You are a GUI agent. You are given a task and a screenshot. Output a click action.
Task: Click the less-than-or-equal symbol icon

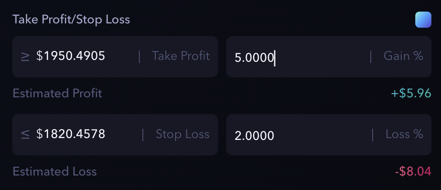click(25, 135)
